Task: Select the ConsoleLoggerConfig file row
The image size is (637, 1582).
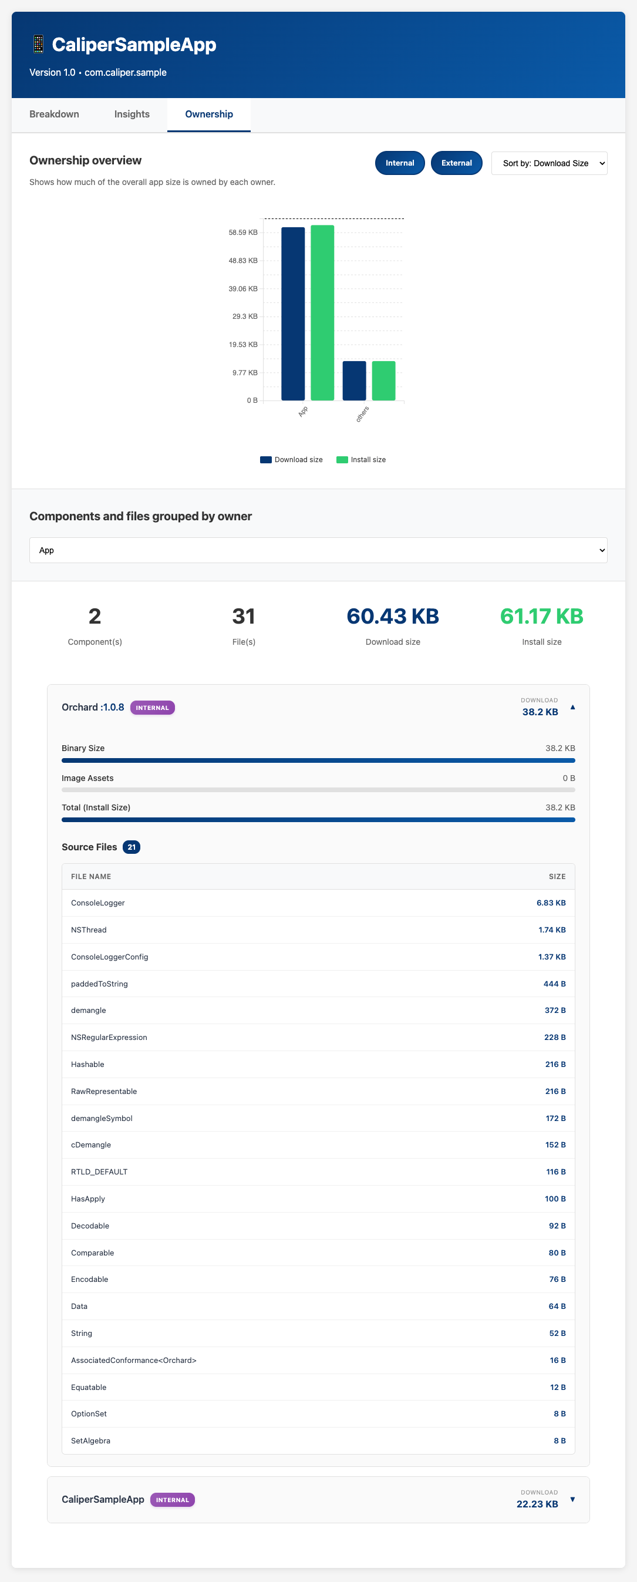Action: [x=318, y=957]
